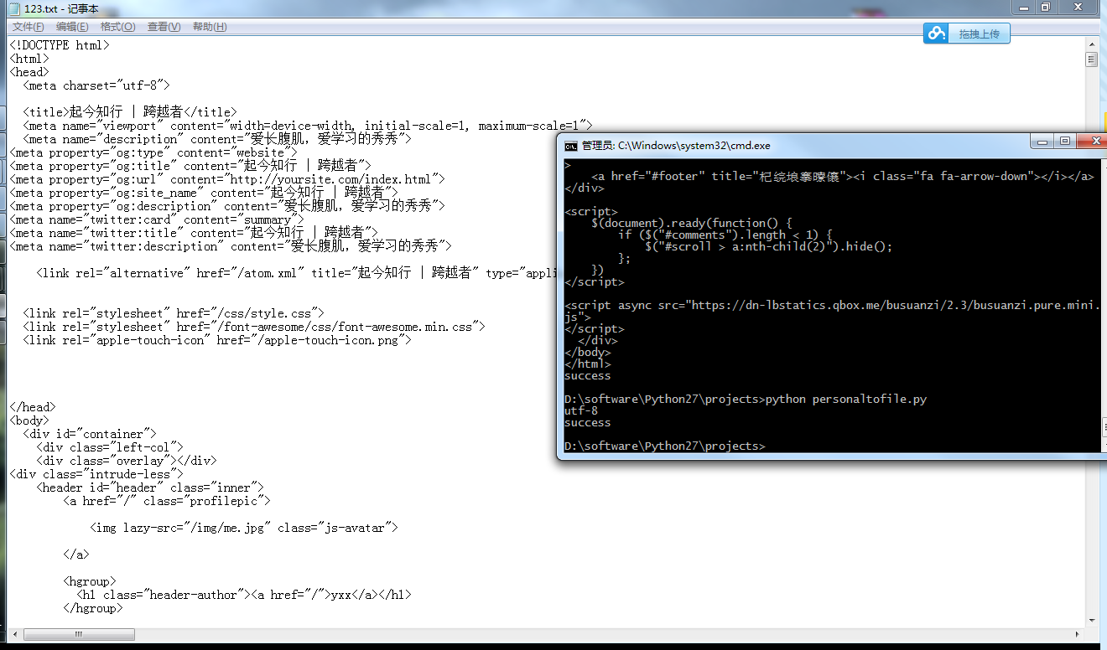This screenshot has height=650, width=1107.
Task: Click the Notepad vertical scrollbar thumb
Action: pyautogui.click(x=1091, y=59)
